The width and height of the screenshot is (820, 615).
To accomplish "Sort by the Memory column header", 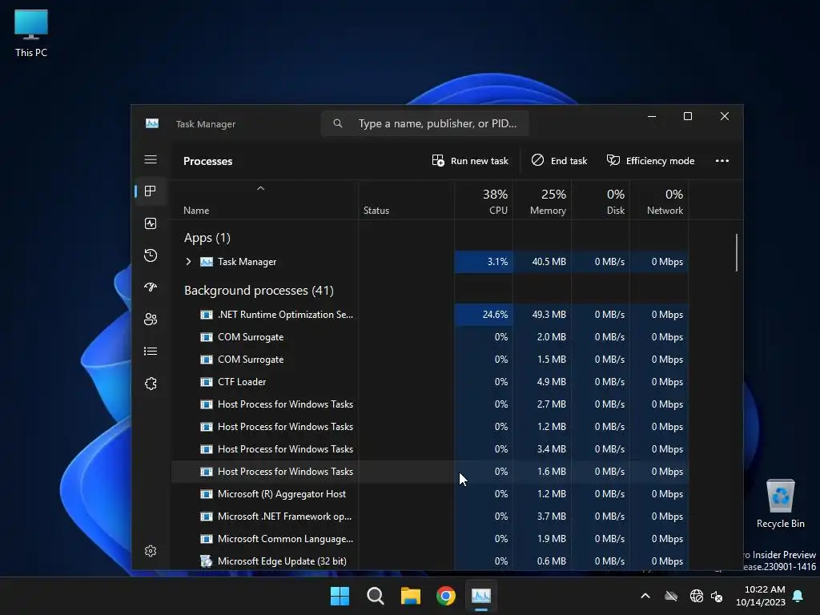I will tap(542, 201).
